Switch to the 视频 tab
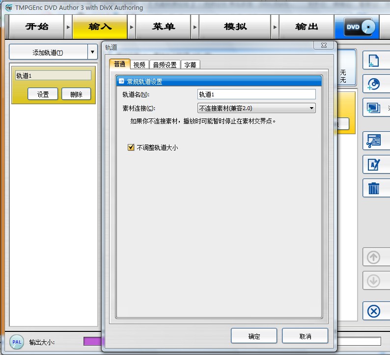Image resolution: width=390 pixels, height=355 pixels. point(139,65)
